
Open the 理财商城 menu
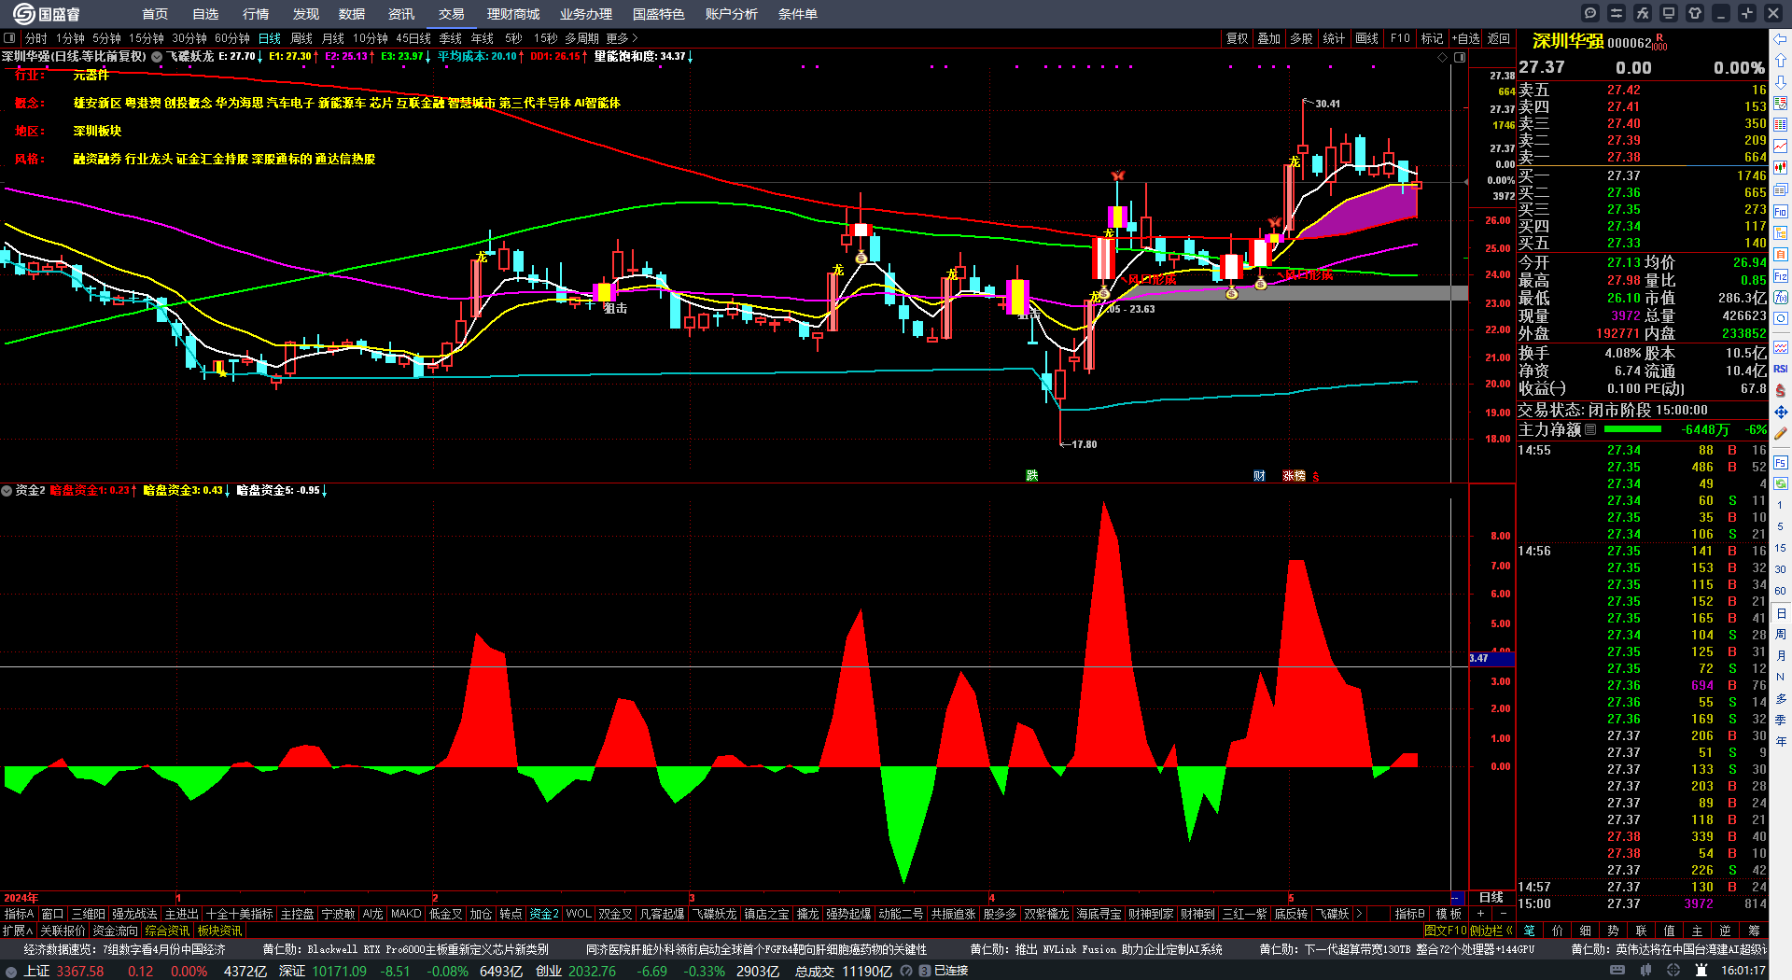(513, 14)
